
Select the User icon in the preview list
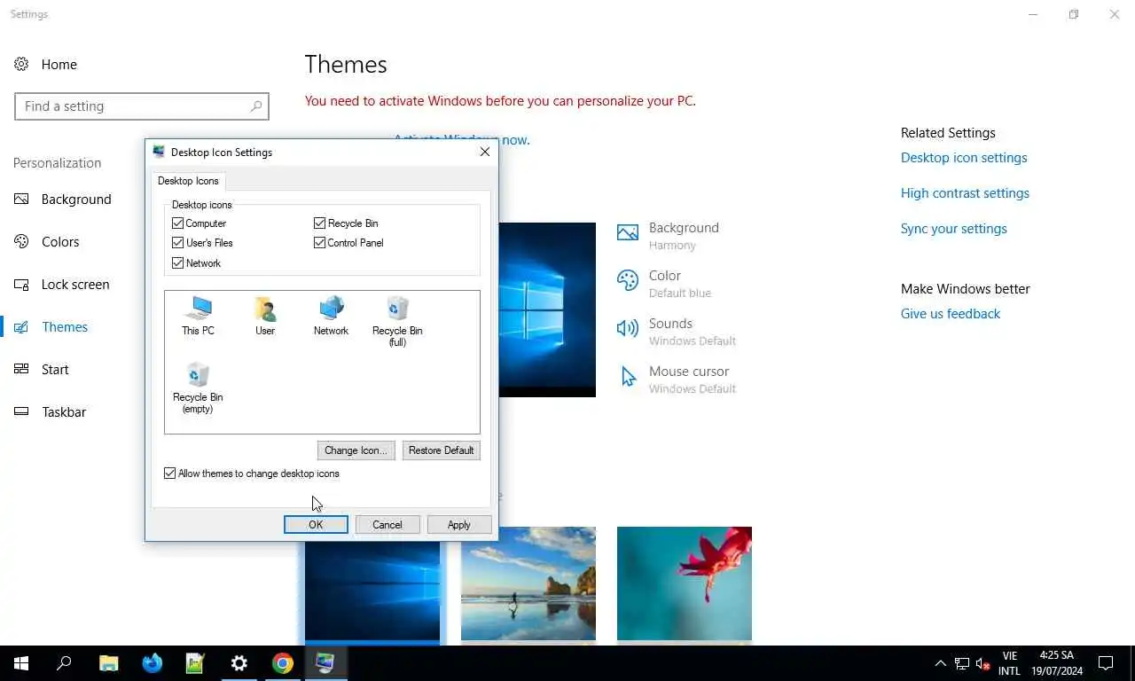pos(265,316)
